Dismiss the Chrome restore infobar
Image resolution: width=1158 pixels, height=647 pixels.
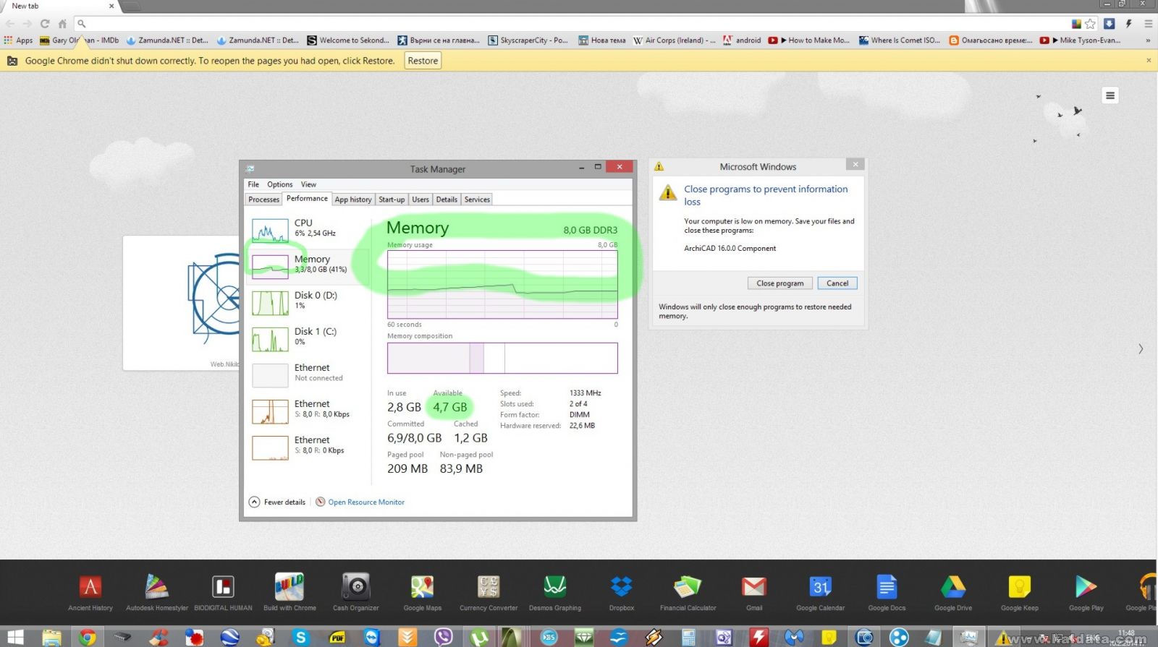1149,61
